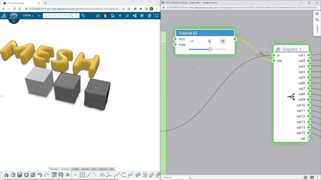Viewport: 321px width, 180px height.
Task: Click the Tutorial ID output port
Action: 235,39
